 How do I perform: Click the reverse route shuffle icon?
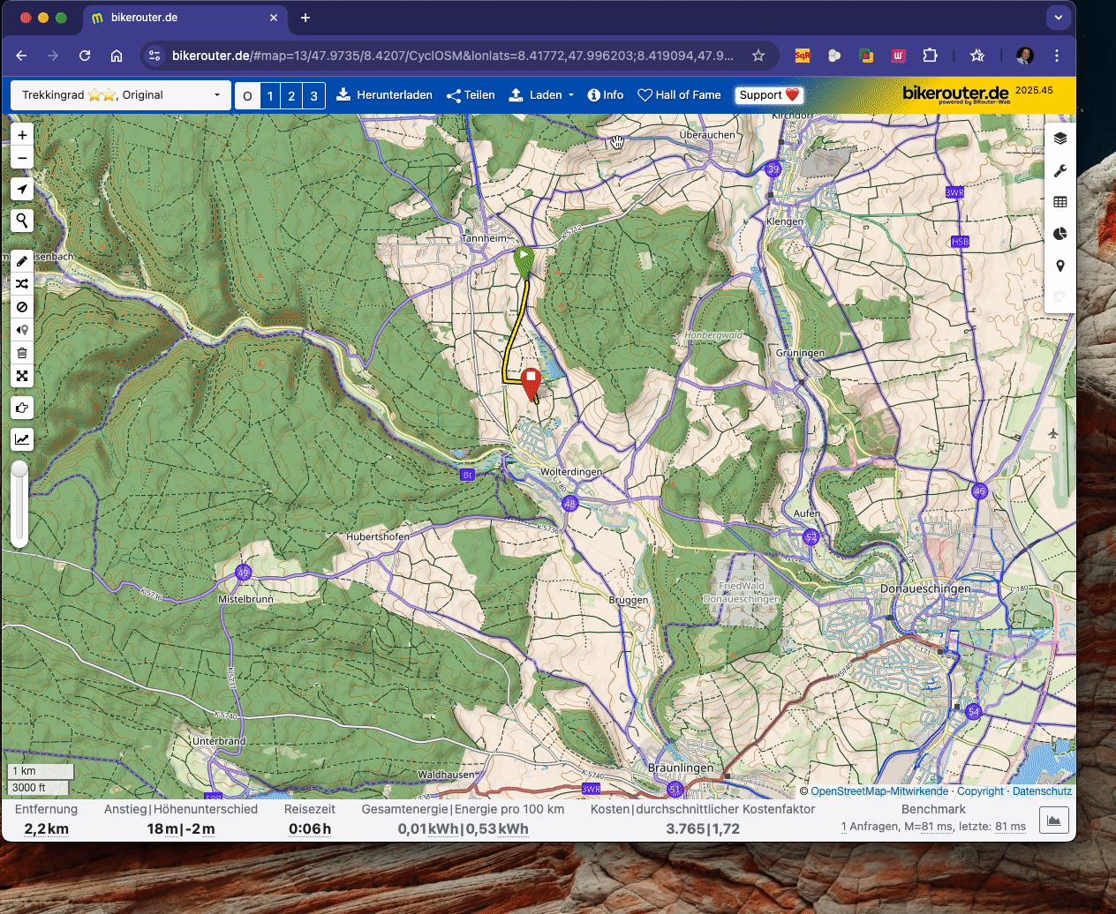pyautogui.click(x=22, y=284)
